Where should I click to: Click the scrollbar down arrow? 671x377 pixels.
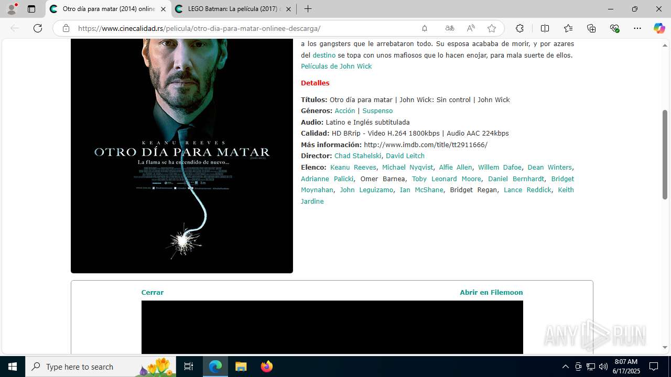click(x=665, y=347)
